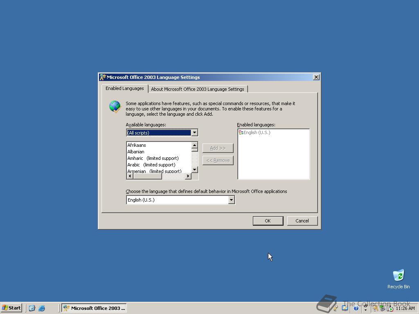Switch to About Microsoft Office 2003 Language Settings tab
Viewport: 419px width, 314px height.
pyautogui.click(x=198, y=89)
